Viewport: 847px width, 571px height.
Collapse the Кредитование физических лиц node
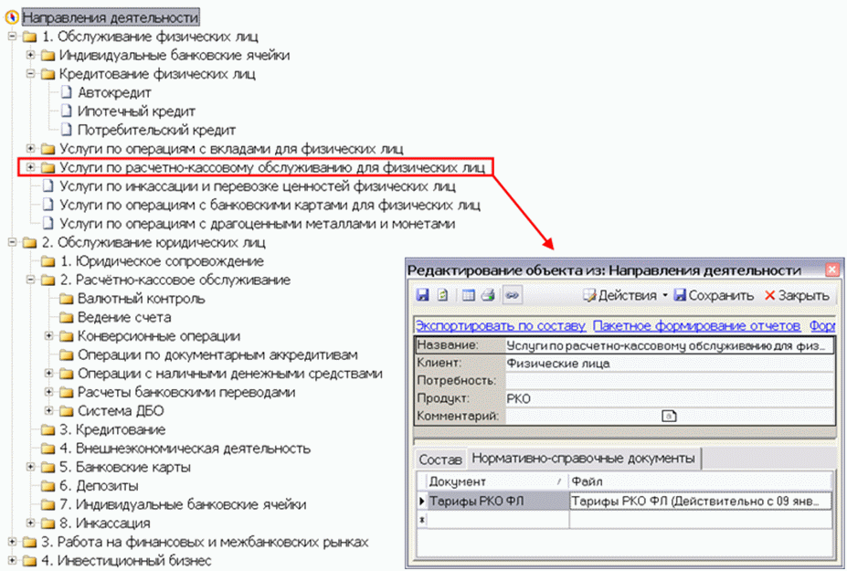[x=30, y=74]
